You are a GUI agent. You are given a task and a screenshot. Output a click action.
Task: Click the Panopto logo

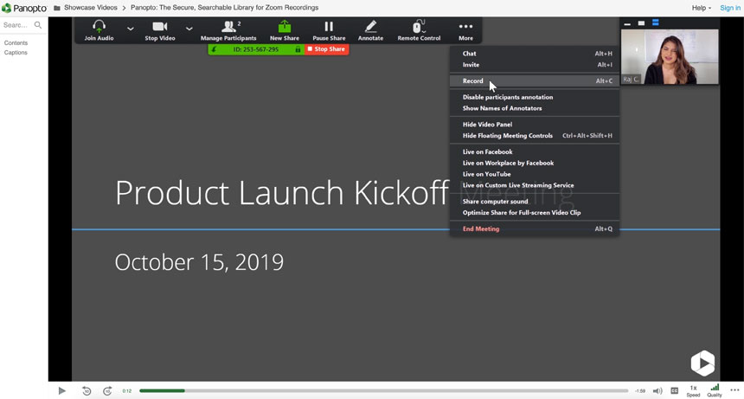pyautogui.click(x=24, y=8)
